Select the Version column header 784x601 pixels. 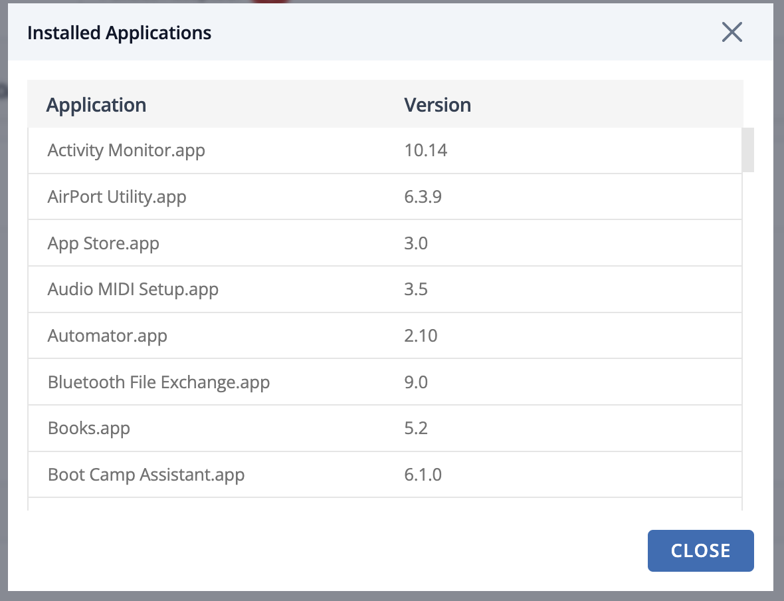(437, 105)
